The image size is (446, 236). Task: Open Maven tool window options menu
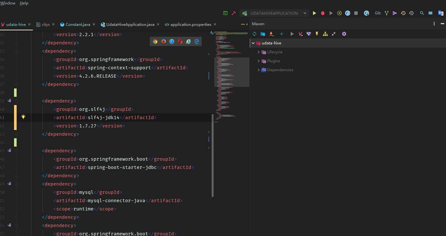434,24
